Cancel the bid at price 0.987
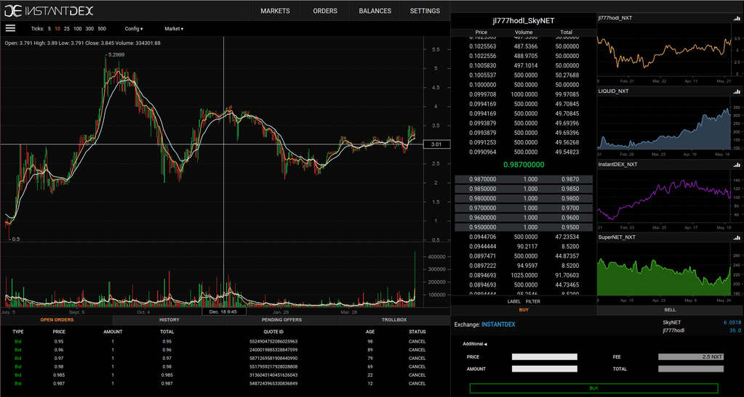This screenshot has height=397, width=744. [417, 384]
